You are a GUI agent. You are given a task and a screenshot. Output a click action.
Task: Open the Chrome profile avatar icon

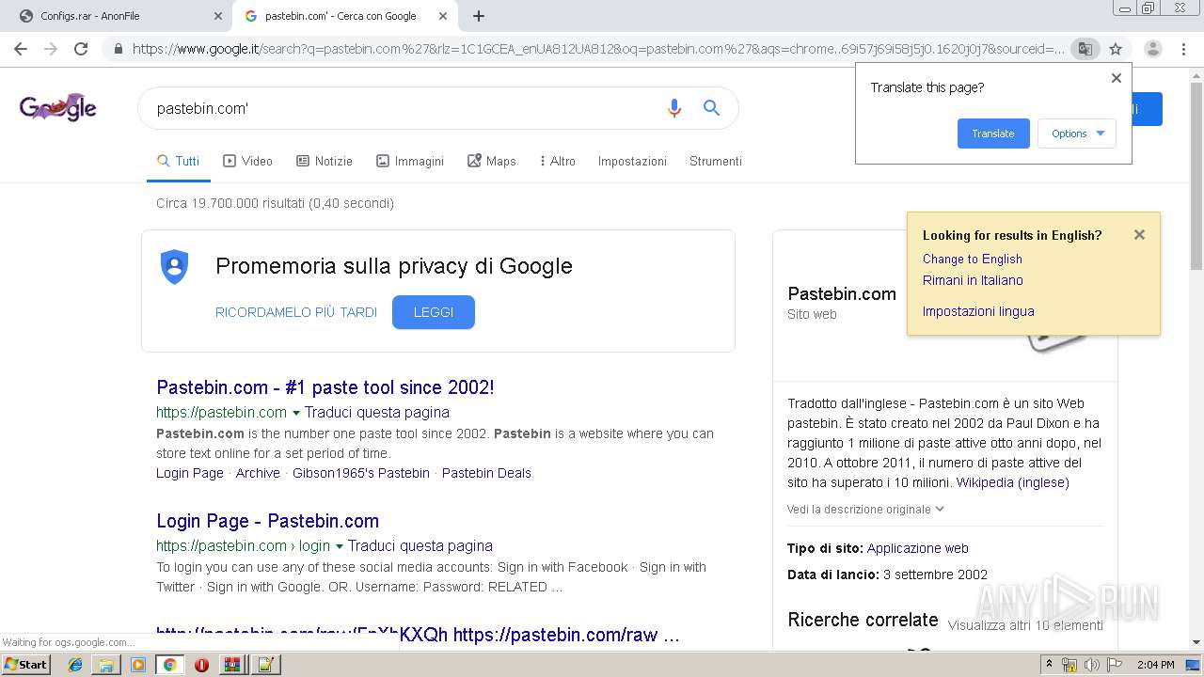coord(1152,49)
